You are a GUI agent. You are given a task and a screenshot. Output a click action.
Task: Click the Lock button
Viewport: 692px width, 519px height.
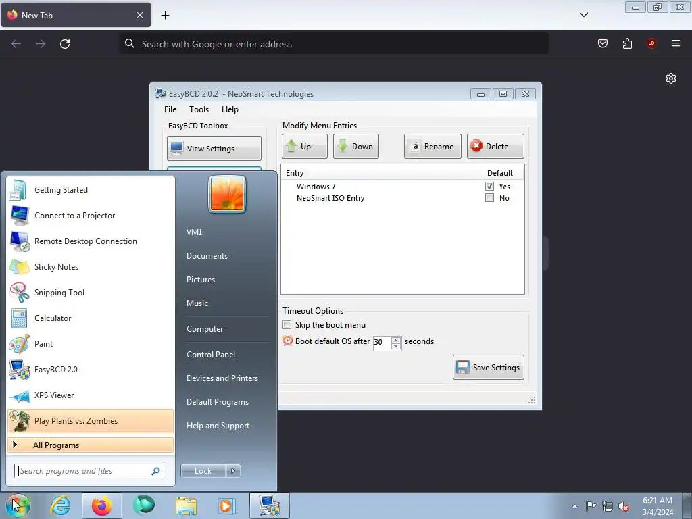click(x=203, y=471)
